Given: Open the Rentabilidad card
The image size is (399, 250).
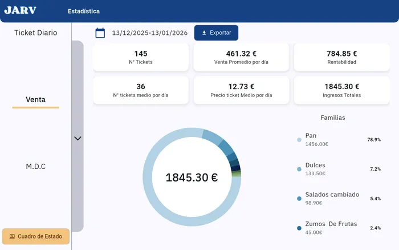Looking at the screenshot, I should point(342,57).
